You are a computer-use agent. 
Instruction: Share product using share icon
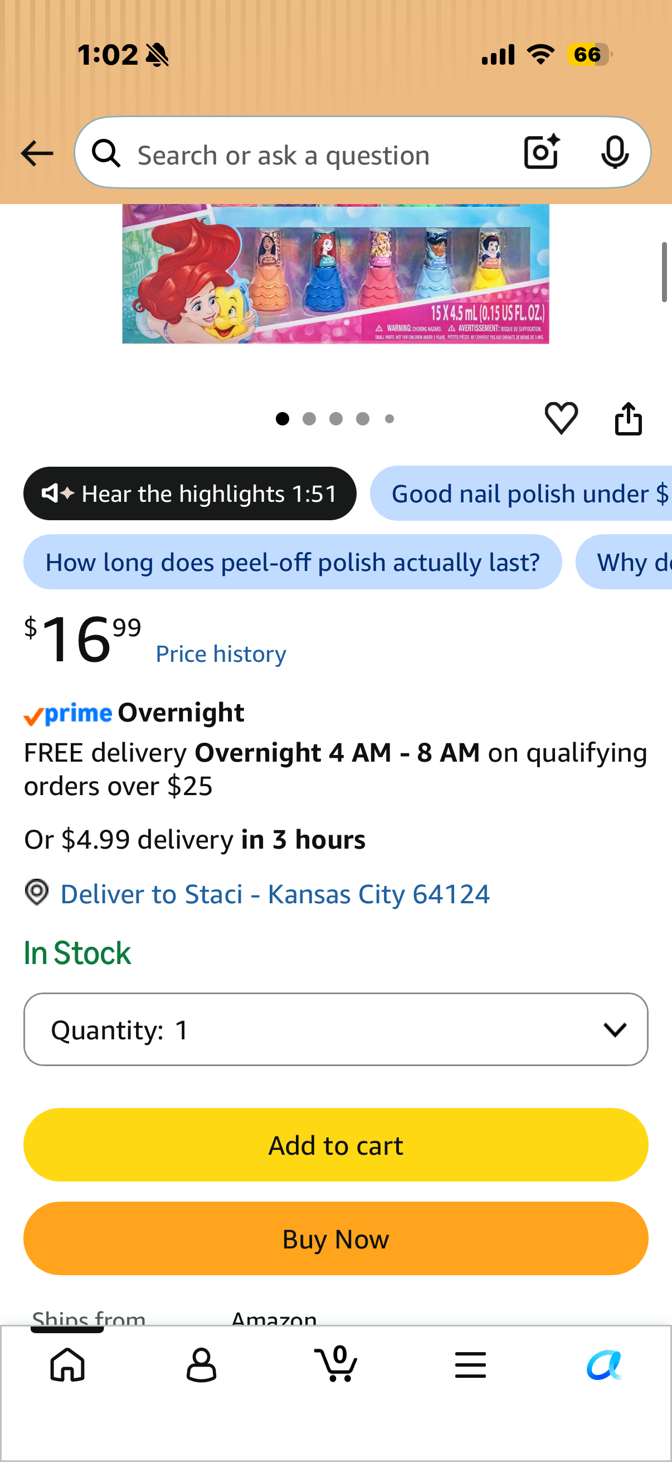[629, 418]
